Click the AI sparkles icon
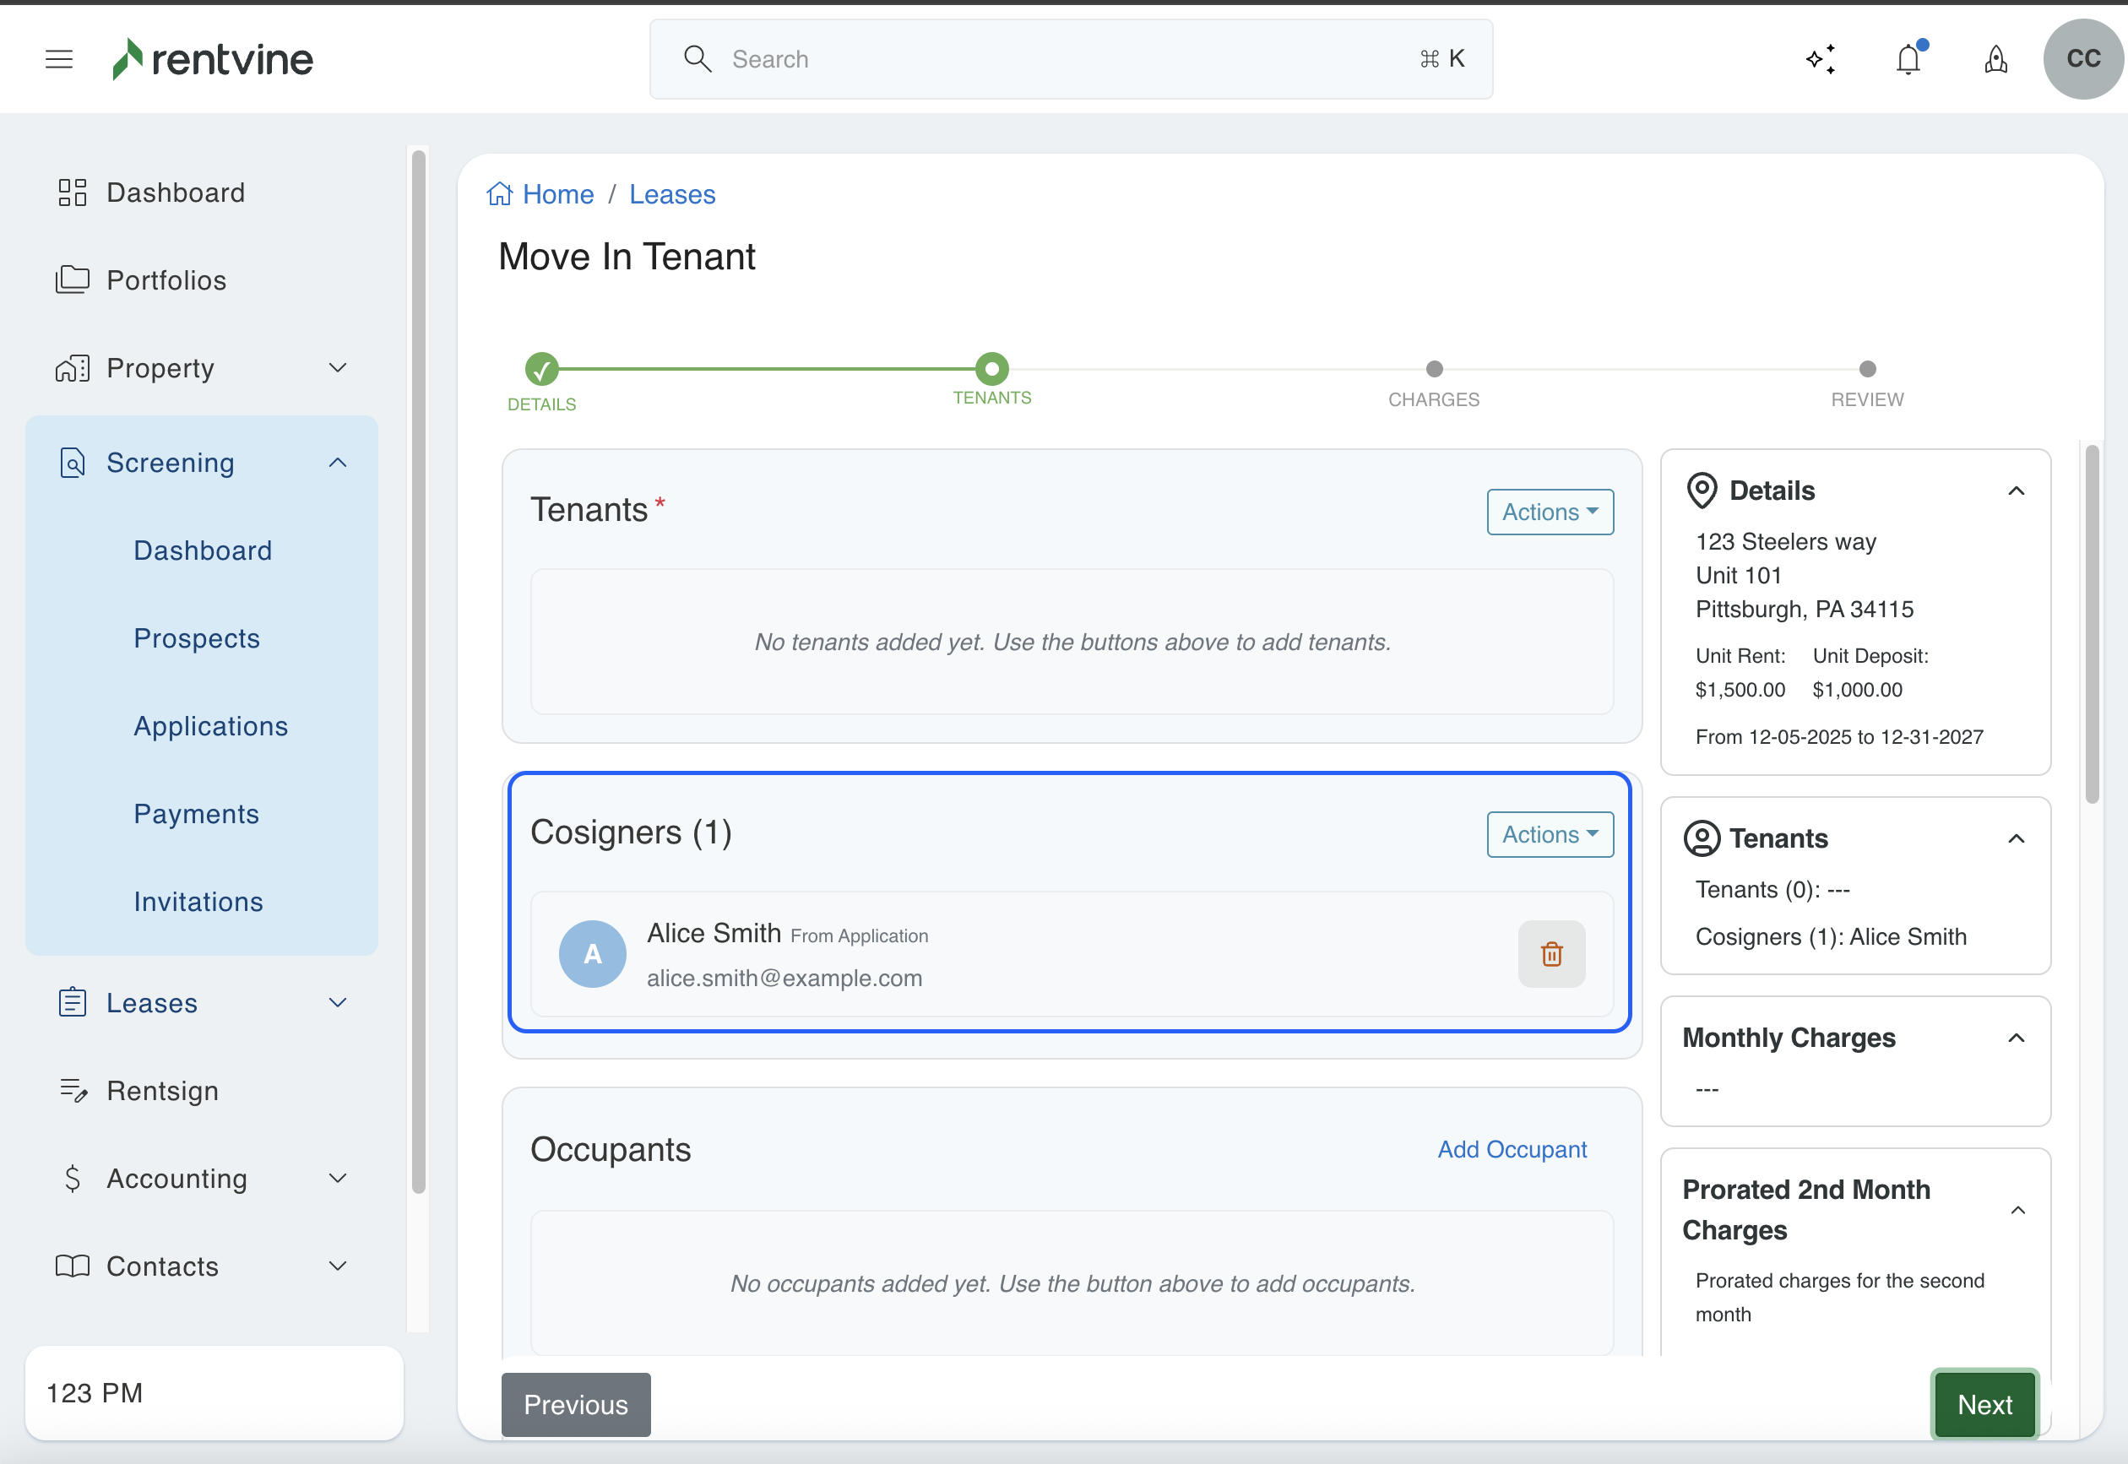The width and height of the screenshot is (2128, 1464). point(1821,60)
